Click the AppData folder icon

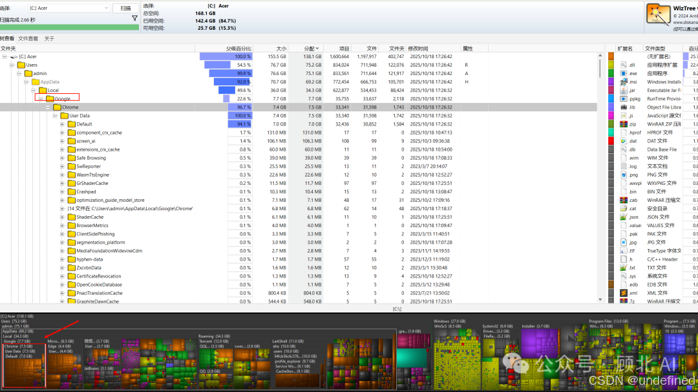click(36, 82)
